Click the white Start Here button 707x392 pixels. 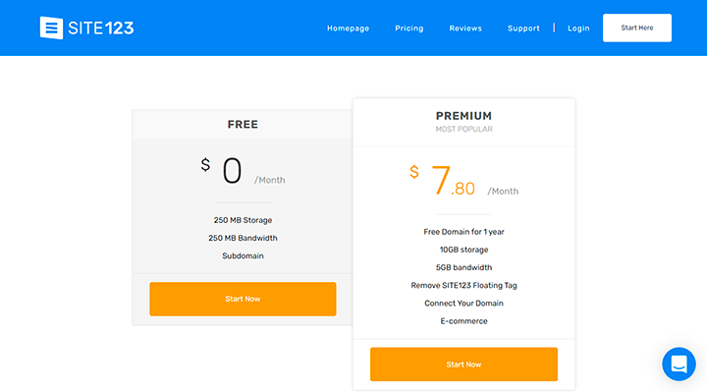[637, 28]
